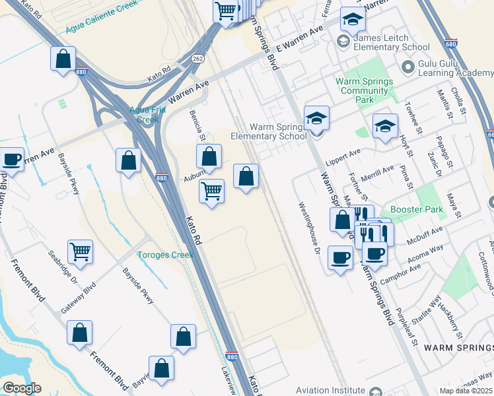Select the Aviation Institute place pin
The width and height of the screenshot is (494, 396).
[x=375, y=391]
